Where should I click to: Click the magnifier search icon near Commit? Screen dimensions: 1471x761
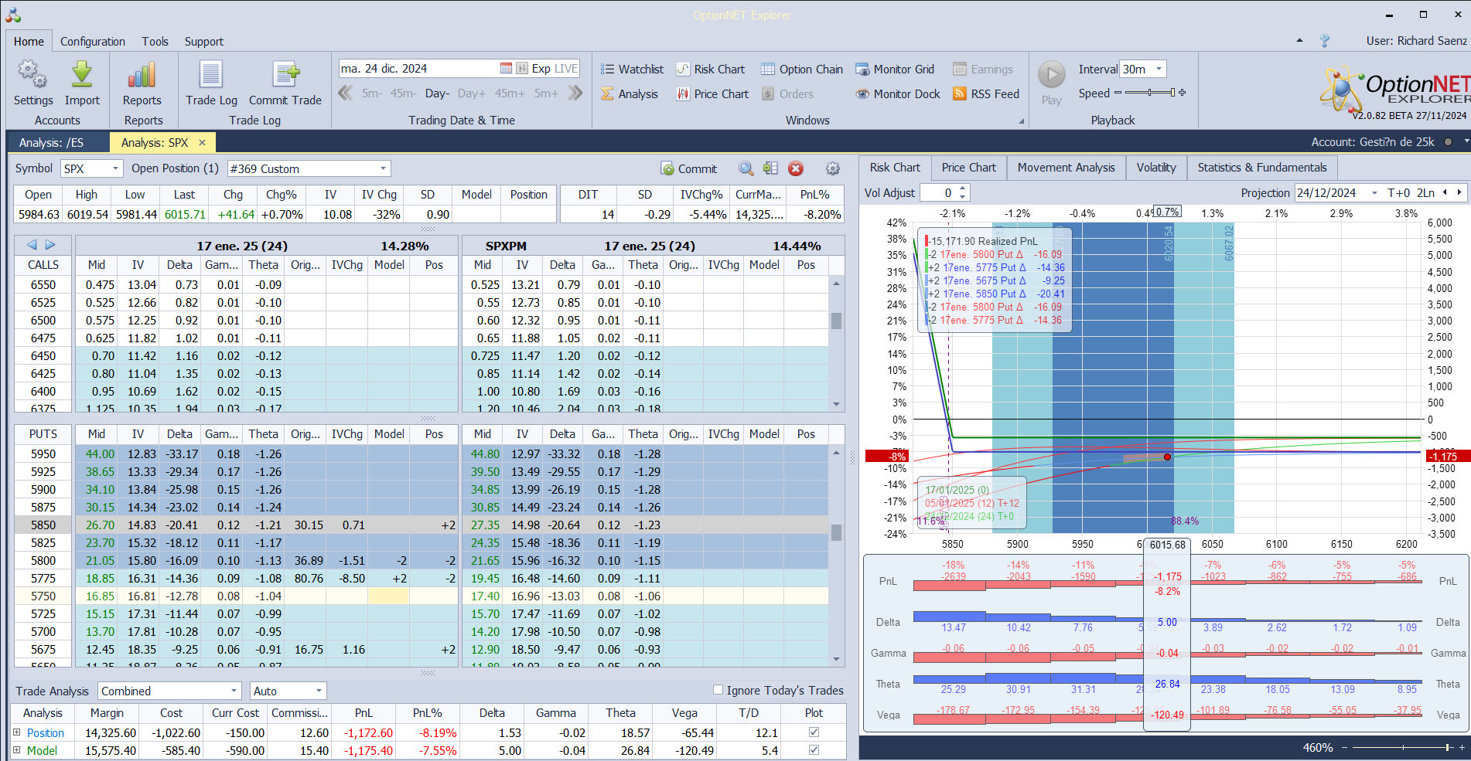click(746, 169)
